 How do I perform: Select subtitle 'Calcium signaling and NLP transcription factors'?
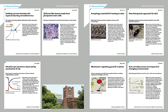[x=107, y=74]
